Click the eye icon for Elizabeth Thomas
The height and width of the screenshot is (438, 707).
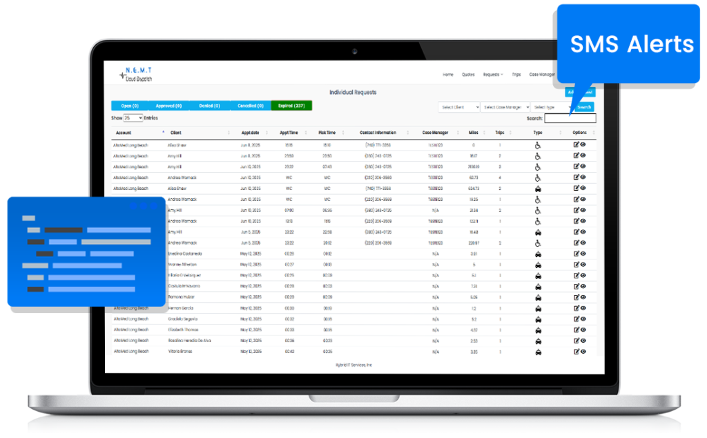pos(583,330)
